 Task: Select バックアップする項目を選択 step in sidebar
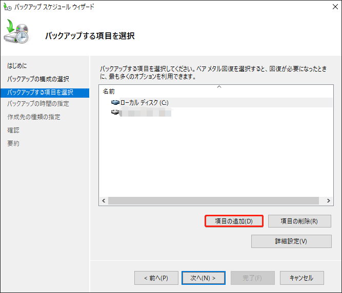point(45,93)
